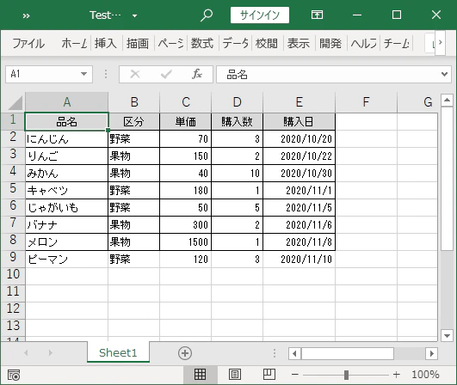Switch to the 描画 ribbon tab
457x385 pixels.
[138, 44]
